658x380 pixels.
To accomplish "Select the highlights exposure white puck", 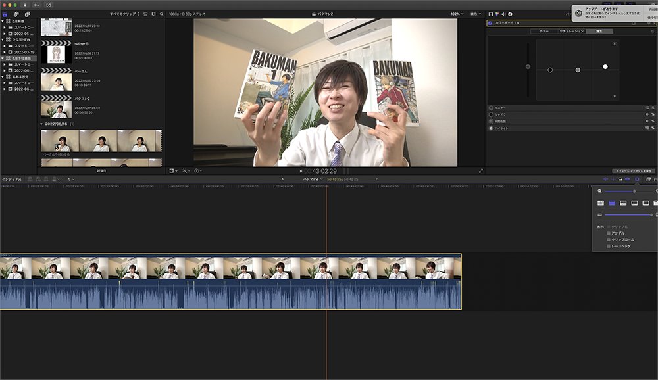I will click(605, 66).
